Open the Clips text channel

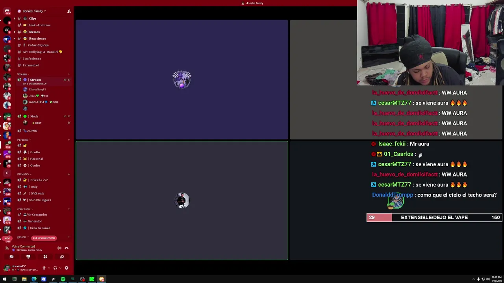click(x=32, y=18)
